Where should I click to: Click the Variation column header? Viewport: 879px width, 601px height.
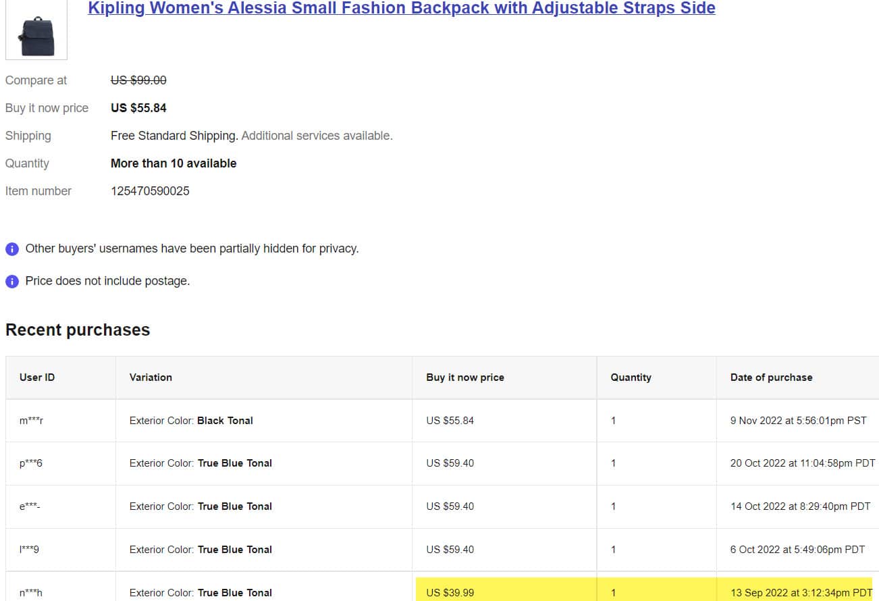[x=151, y=377]
